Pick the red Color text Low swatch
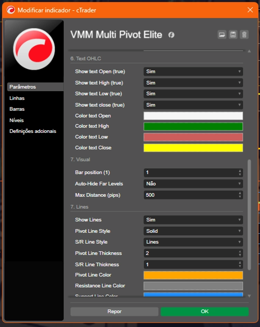This screenshot has width=260, height=327. (193, 137)
